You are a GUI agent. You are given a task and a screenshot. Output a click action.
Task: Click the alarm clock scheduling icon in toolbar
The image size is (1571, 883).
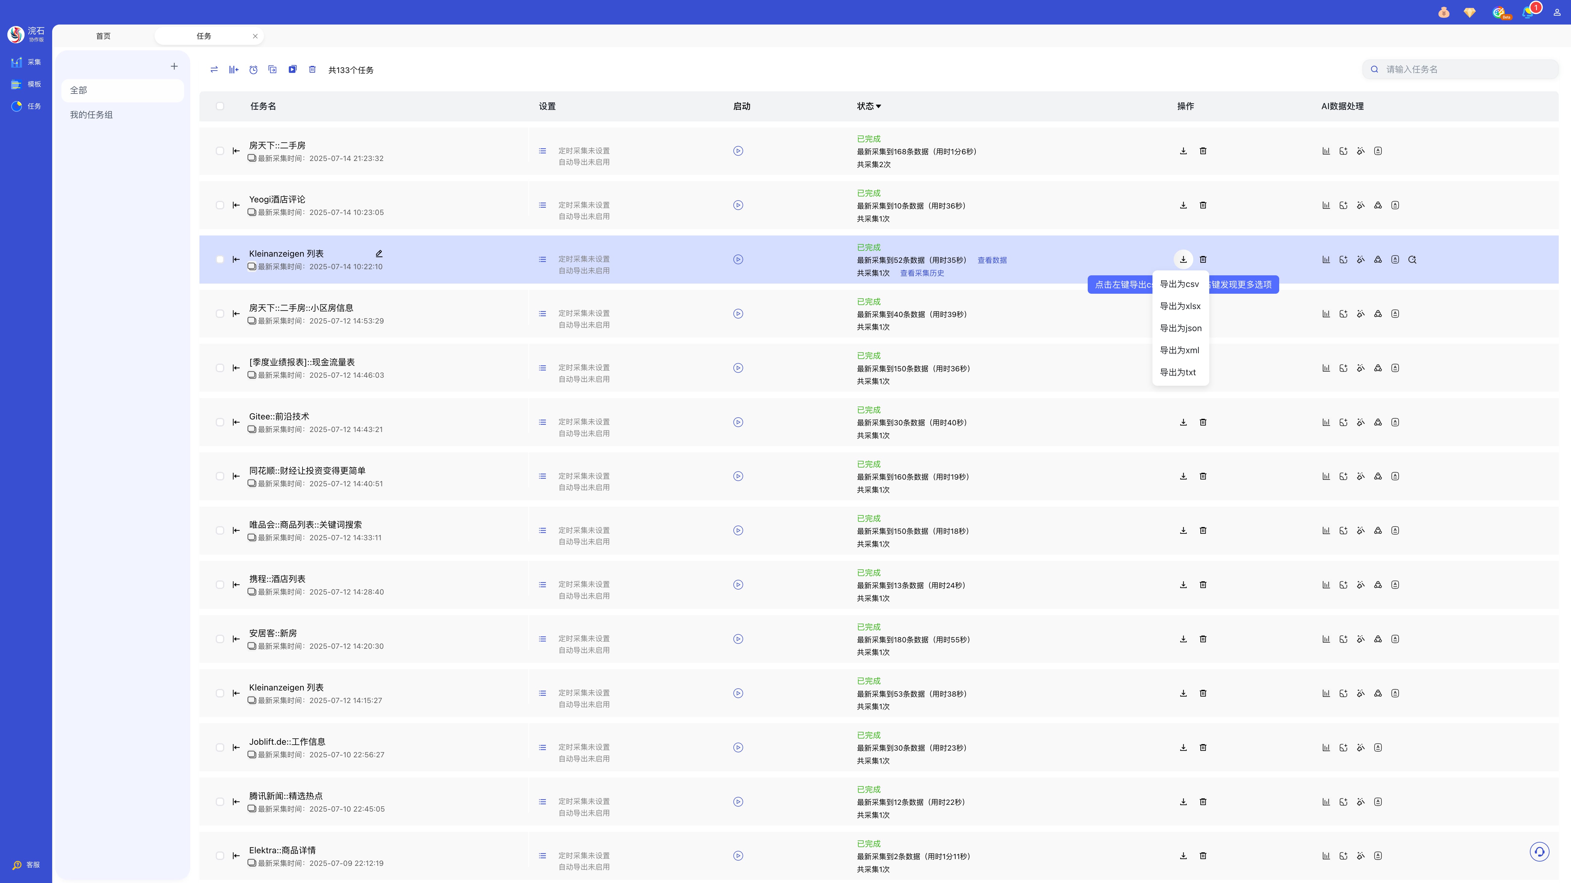click(253, 70)
